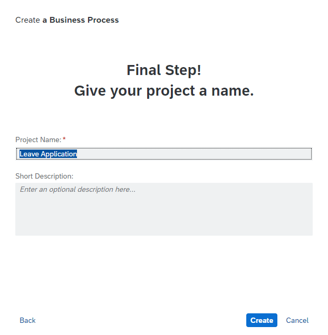Click the bold "Business Process" title text
This screenshot has width=328, height=335.
[x=84, y=20]
